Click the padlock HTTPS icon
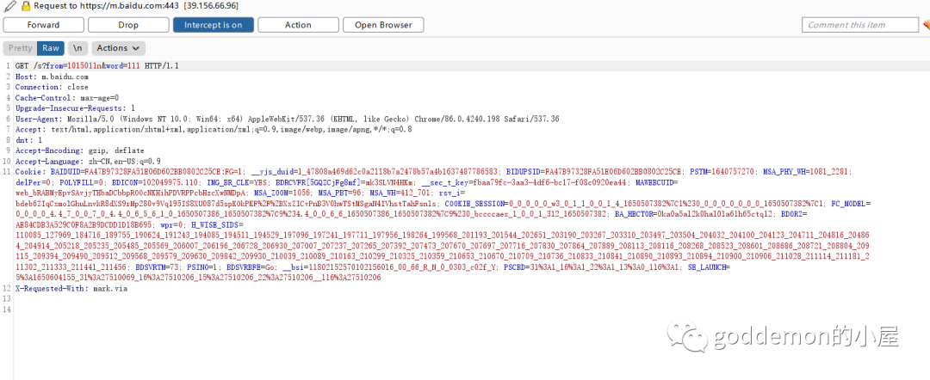The width and height of the screenshot is (930, 380). (x=25, y=7)
